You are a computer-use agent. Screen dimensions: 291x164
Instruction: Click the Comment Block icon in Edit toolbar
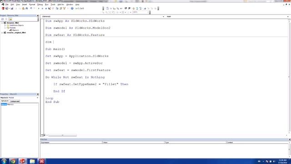tap(137, 8)
